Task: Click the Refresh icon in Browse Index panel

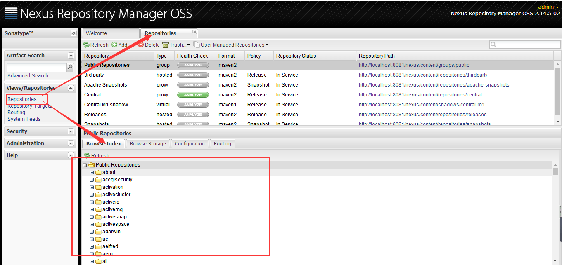Action: [x=87, y=155]
